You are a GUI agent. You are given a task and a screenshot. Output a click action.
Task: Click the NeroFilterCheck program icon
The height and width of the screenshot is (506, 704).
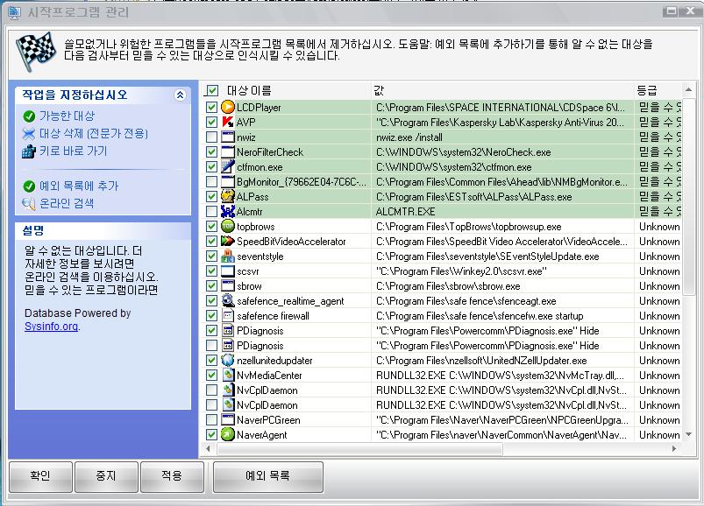[228, 151]
